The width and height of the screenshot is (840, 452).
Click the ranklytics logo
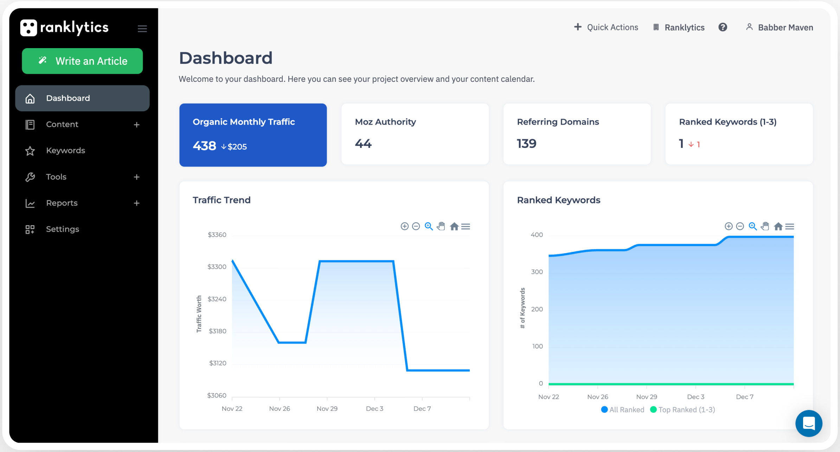coord(64,28)
